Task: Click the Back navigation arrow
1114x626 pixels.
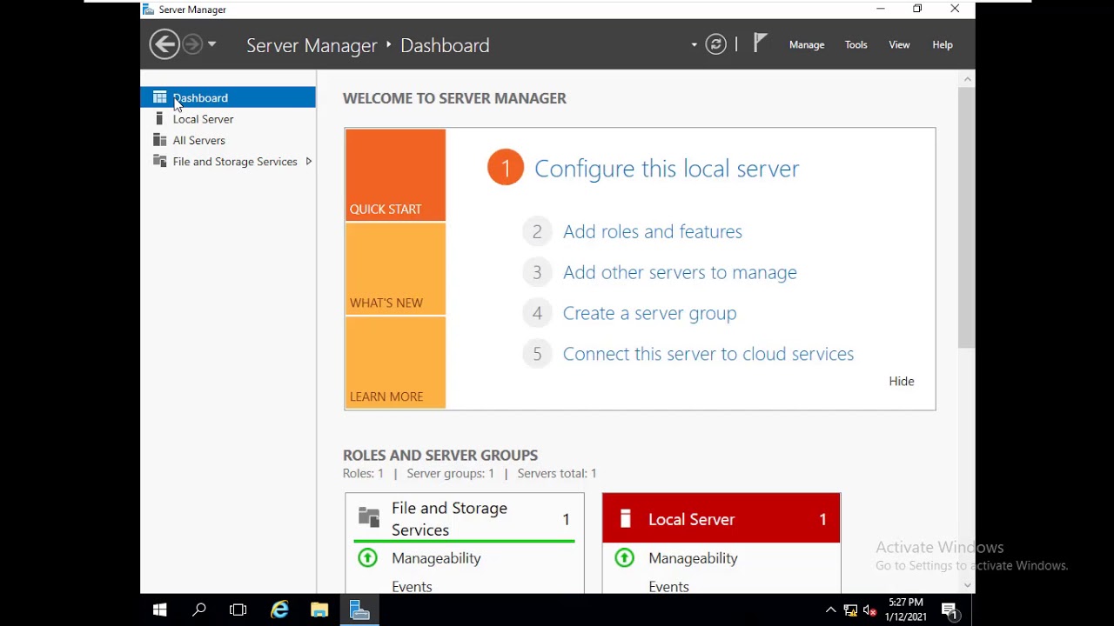Action: pyautogui.click(x=164, y=44)
